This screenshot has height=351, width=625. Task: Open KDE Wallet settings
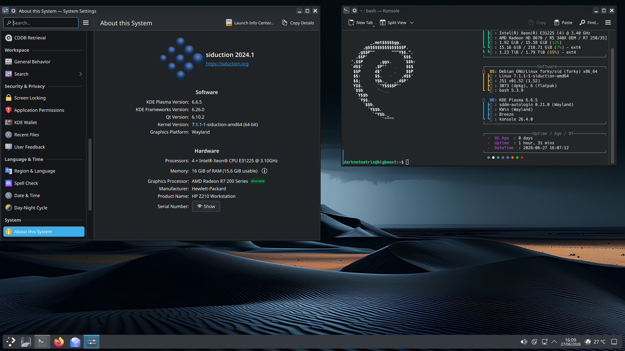(x=44, y=122)
